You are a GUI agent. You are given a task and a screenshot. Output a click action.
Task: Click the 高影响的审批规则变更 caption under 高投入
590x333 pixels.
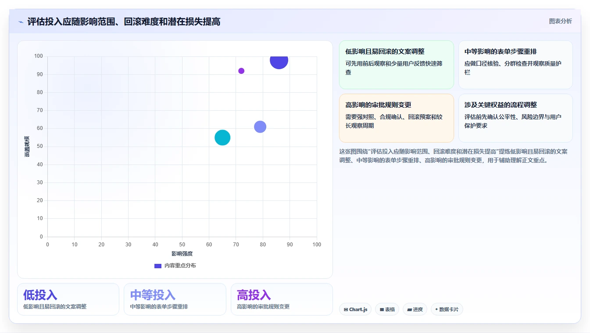pos(263,307)
